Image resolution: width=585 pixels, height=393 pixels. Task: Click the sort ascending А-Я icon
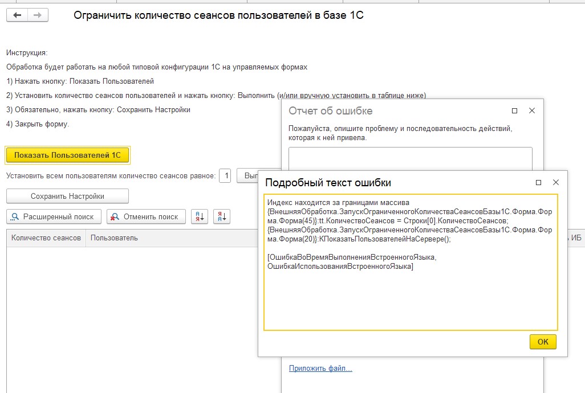200,216
